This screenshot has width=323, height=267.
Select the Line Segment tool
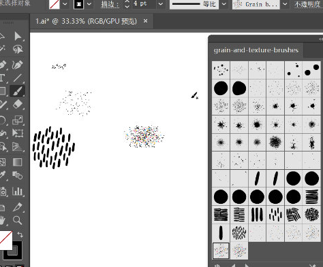coord(18,78)
